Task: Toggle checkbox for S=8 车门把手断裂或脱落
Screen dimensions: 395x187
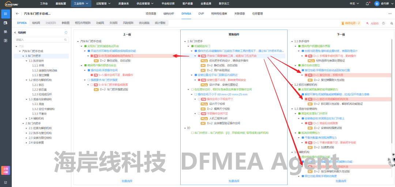Action: pos(92,85)
